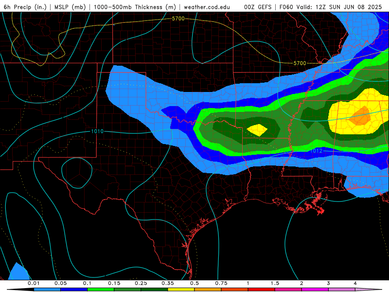Click the '00Z GEFS' model run label
The width and height of the screenshot is (389, 292).
point(258,7)
